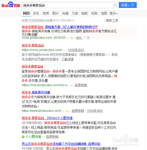Open 百度快照 for mai.pinduoduo.com result

[x=81, y=85]
